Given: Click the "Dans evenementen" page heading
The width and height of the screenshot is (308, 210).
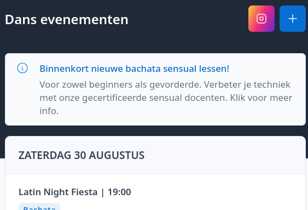Looking at the screenshot, I should (67, 20).
